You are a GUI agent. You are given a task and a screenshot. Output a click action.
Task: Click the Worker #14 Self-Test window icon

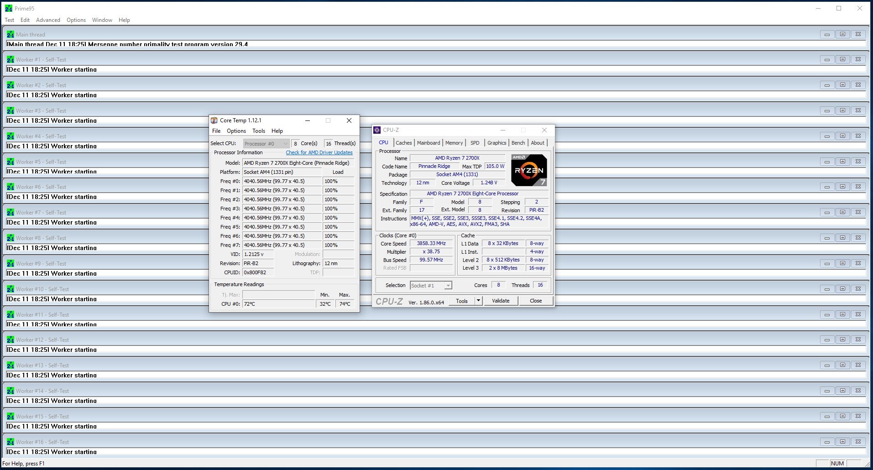[x=10, y=391]
